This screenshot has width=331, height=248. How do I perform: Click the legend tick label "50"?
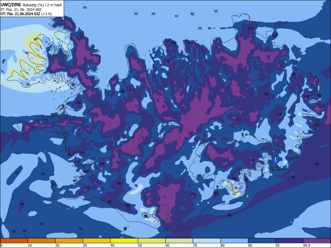[x=140, y=245]
